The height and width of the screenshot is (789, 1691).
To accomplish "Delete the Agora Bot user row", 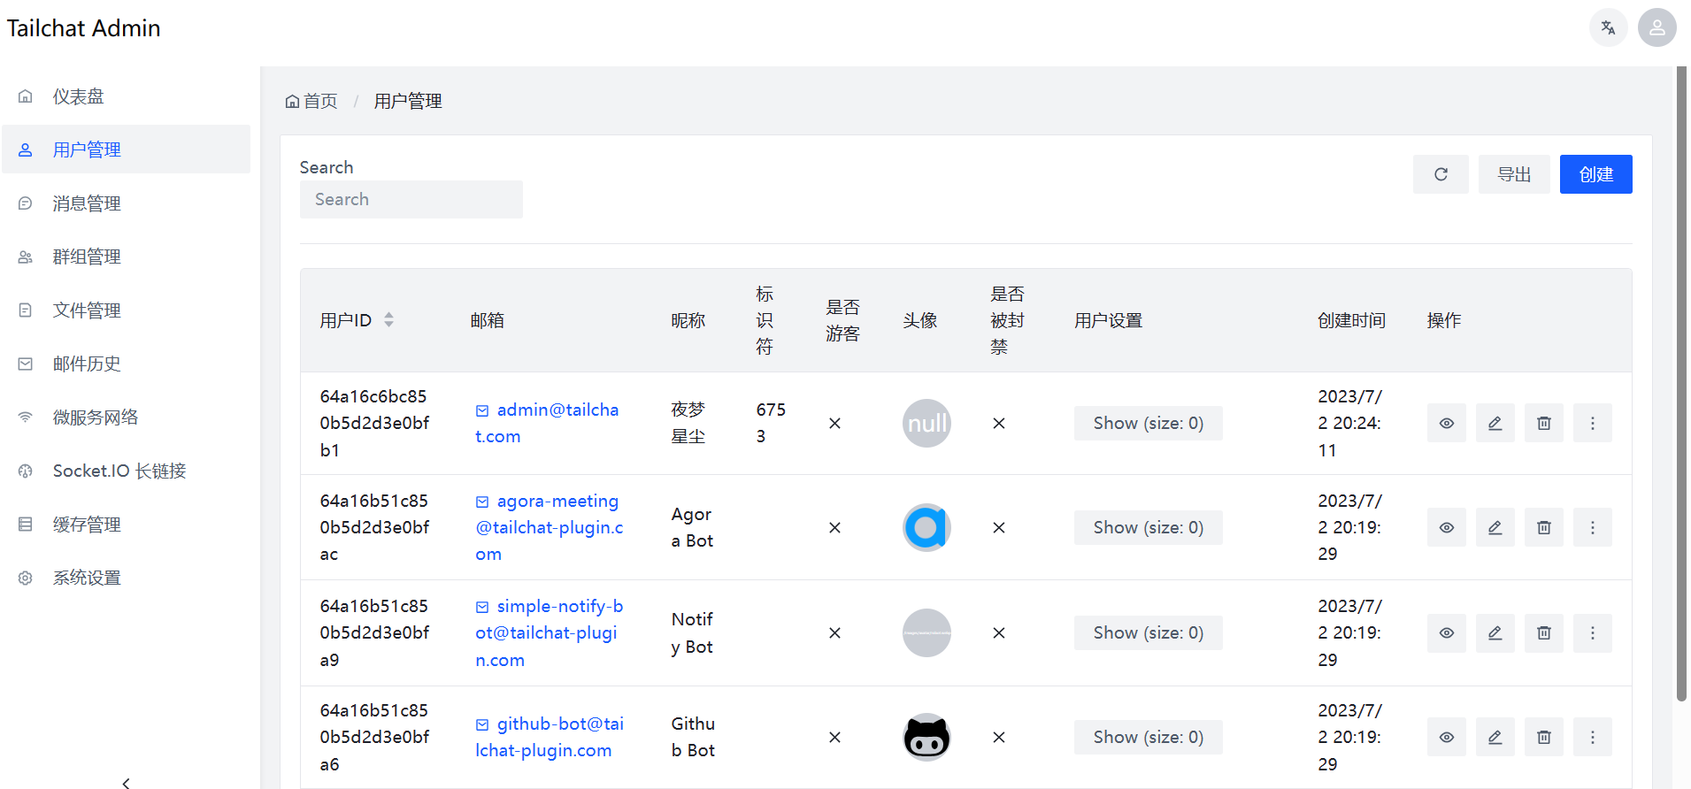I will point(1543,528).
